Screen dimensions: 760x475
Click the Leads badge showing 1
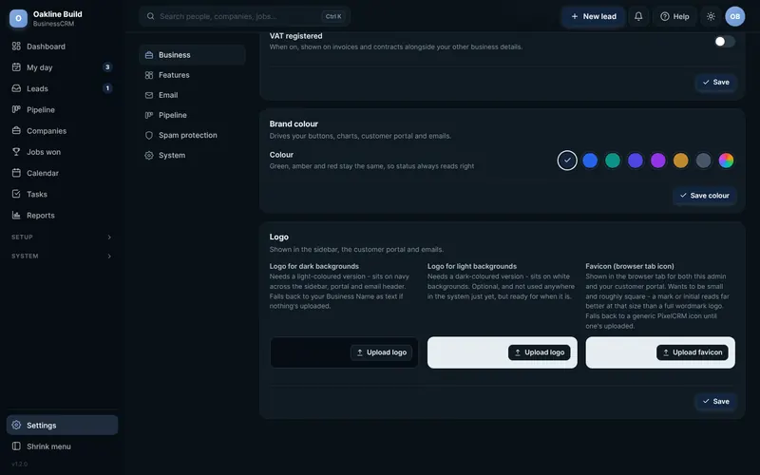(x=107, y=88)
